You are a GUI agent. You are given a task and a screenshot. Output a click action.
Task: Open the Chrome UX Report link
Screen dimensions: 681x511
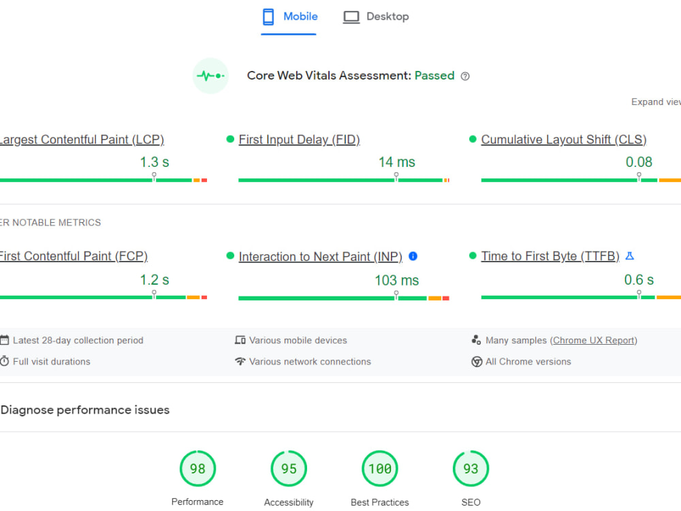tap(593, 340)
